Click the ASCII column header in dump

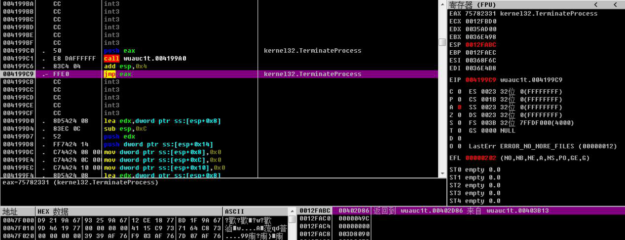235,211
